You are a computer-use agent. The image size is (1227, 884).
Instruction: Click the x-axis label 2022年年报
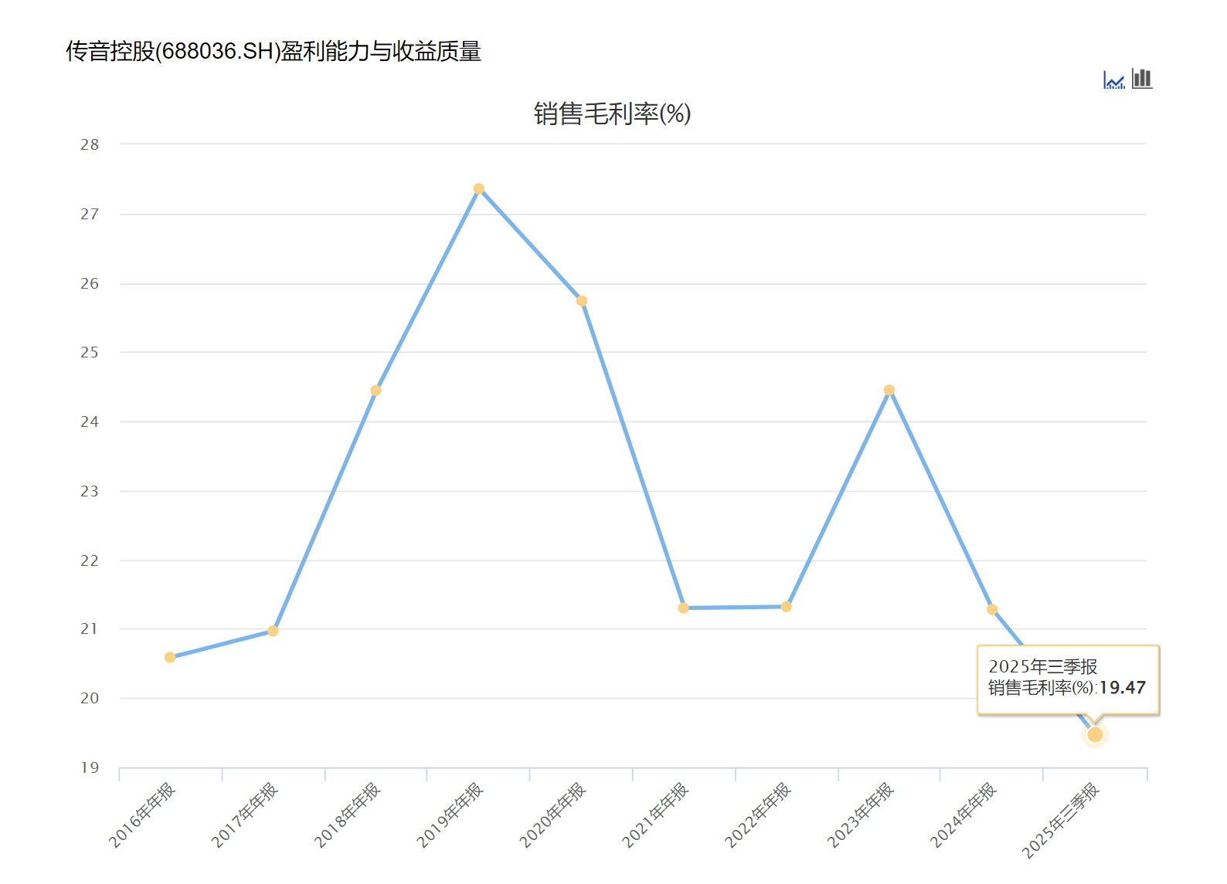[x=759, y=815]
